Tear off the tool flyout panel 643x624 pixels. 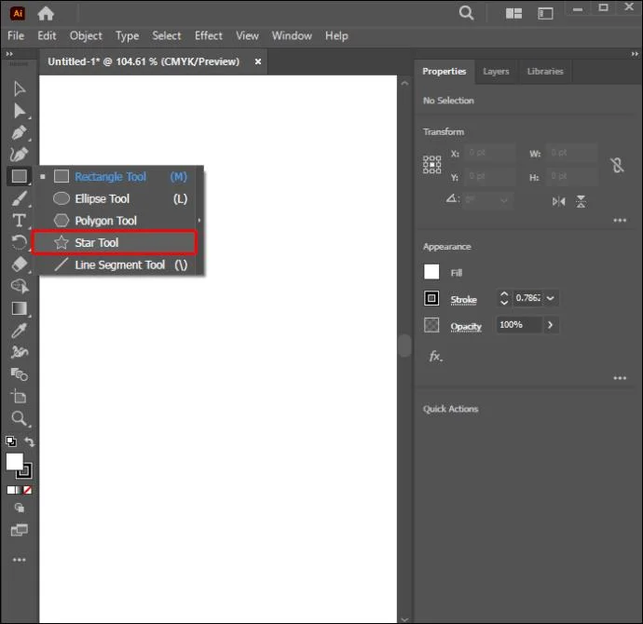pyautogui.click(x=199, y=221)
